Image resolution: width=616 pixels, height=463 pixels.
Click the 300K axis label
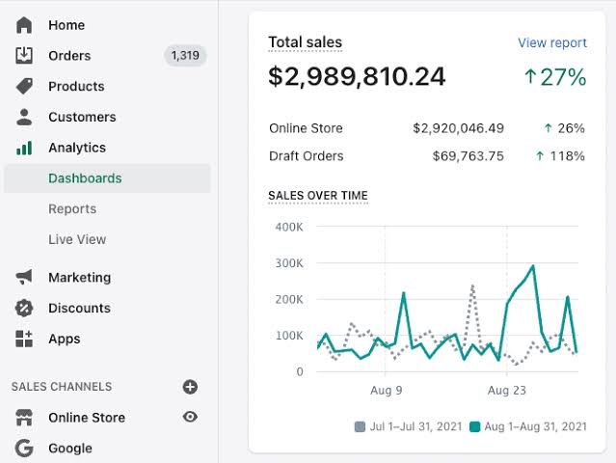click(x=289, y=263)
